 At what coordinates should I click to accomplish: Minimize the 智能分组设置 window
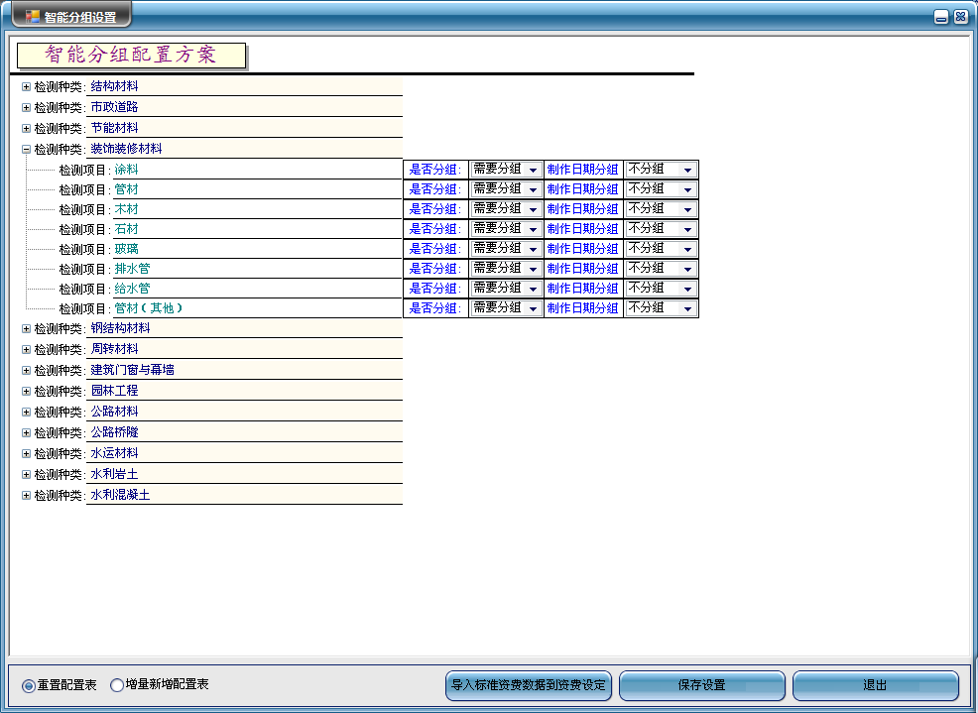[941, 17]
